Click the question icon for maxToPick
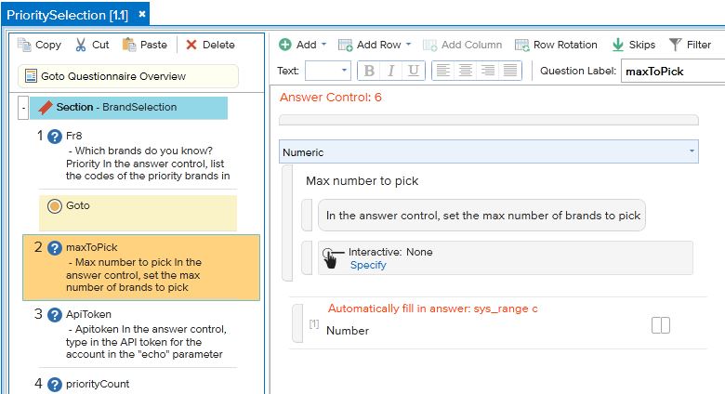 coord(55,248)
